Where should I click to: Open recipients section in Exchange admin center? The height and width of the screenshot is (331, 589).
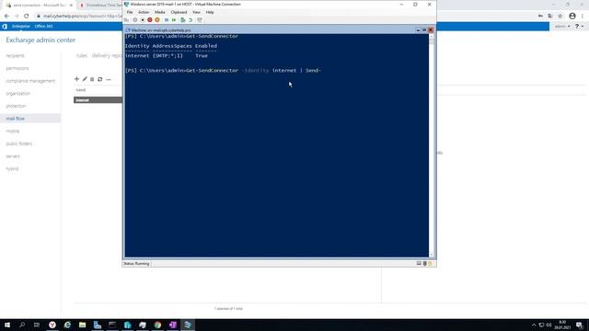[15, 55]
